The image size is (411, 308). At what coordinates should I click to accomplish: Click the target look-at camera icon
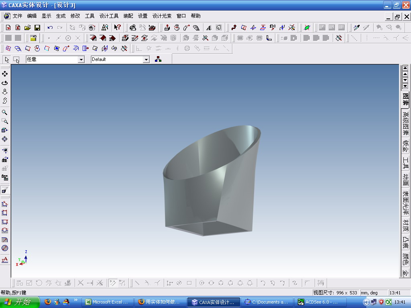coord(5,139)
